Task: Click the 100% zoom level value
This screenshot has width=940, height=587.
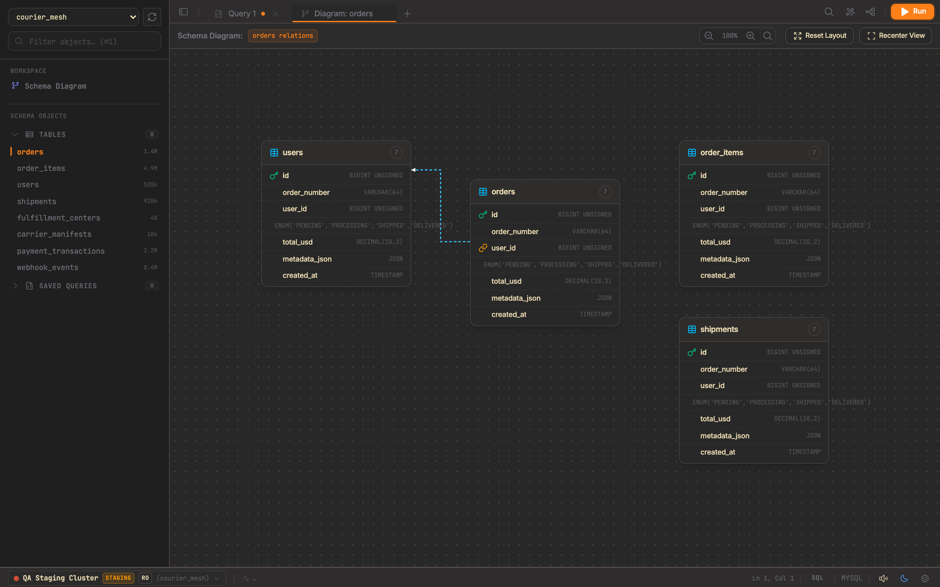Action: pyautogui.click(x=729, y=36)
